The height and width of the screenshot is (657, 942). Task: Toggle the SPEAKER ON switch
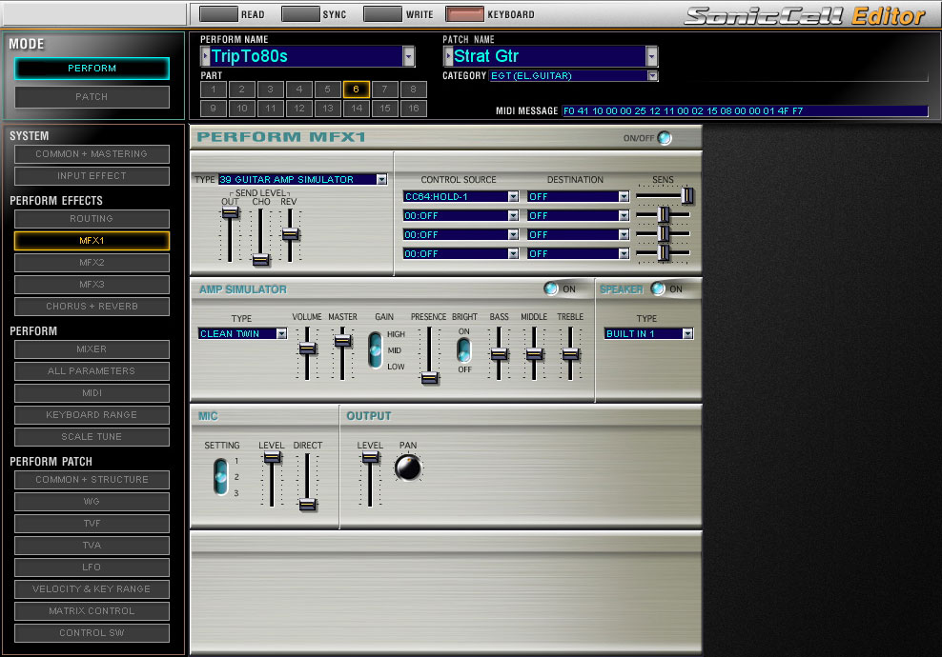pyautogui.click(x=658, y=289)
